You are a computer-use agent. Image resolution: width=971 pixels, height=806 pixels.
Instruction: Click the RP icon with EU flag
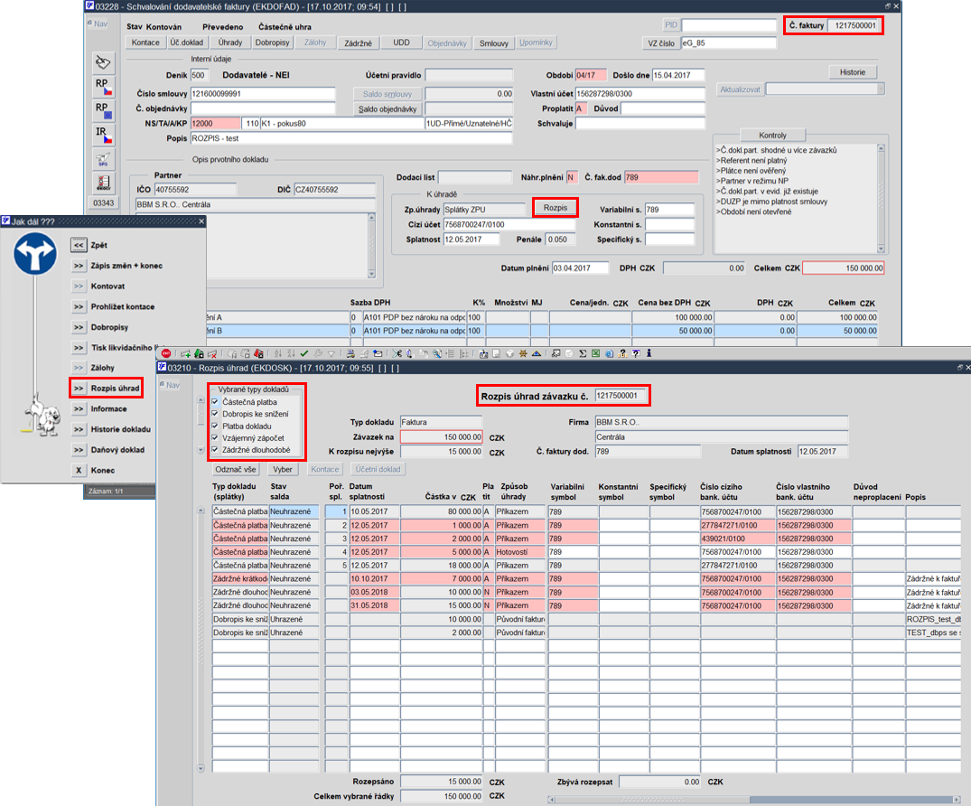coord(103,110)
